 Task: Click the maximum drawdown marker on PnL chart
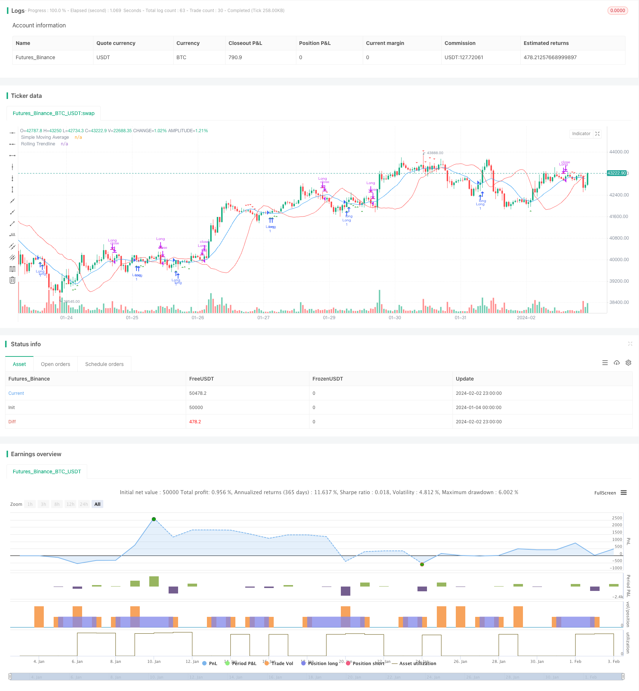422,564
